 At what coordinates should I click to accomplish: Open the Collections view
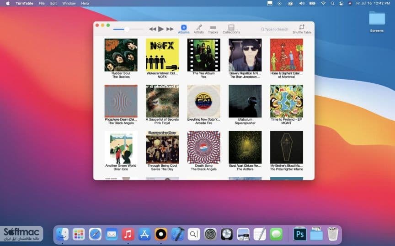(x=231, y=29)
